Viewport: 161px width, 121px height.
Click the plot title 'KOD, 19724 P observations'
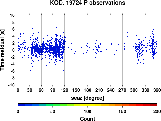point(88,3)
